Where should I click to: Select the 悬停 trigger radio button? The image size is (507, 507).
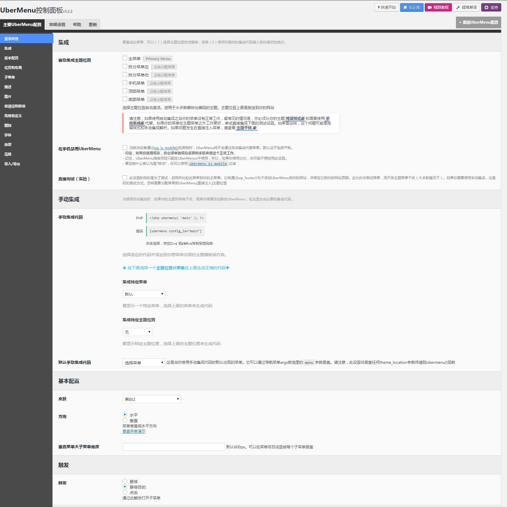[125, 481]
